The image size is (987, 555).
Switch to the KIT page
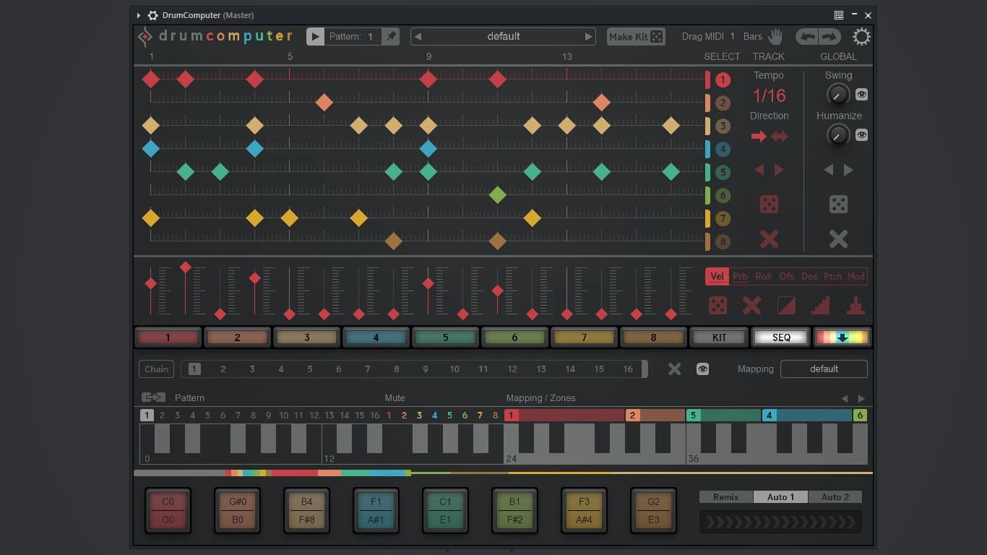[x=719, y=337]
